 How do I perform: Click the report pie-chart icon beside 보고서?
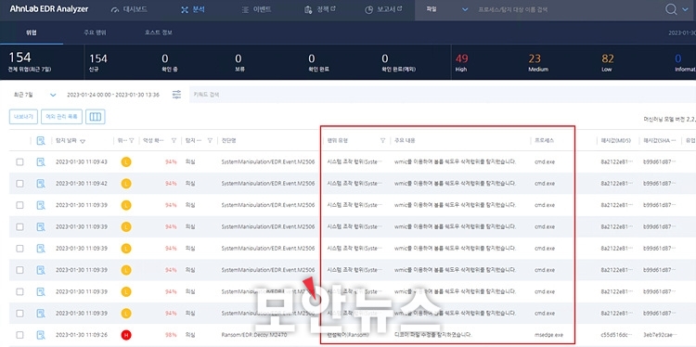click(x=368, y=10)
